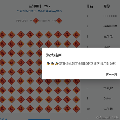Click the 排名 ranking column header

point(90,6)
